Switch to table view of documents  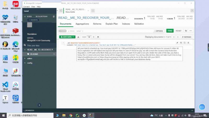click(98, 37)
